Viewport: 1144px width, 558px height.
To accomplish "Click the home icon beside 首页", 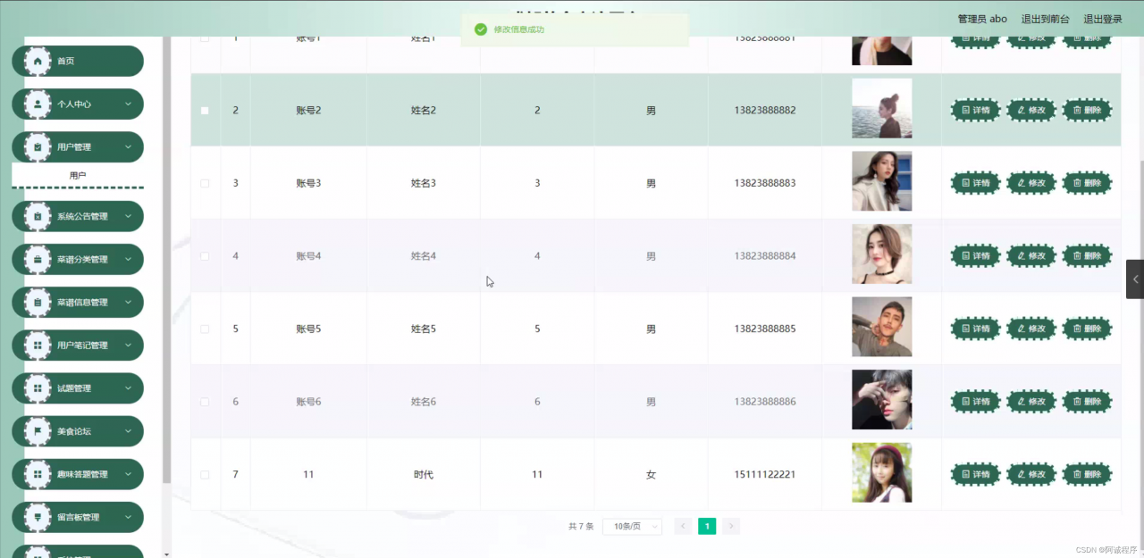I will (38, 62).
